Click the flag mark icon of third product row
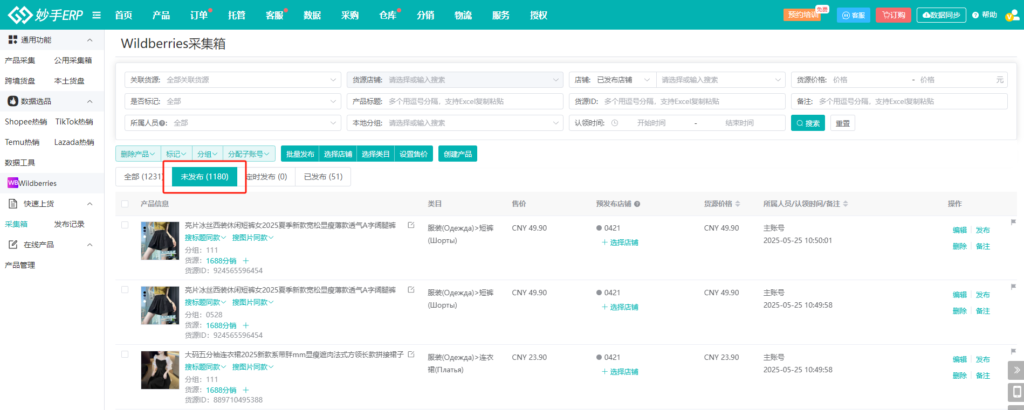 1013,351
